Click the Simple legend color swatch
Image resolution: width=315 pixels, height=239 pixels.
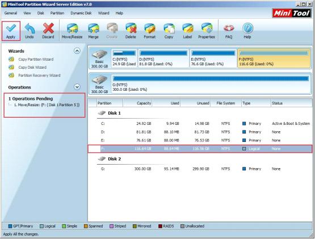(64, 227)
